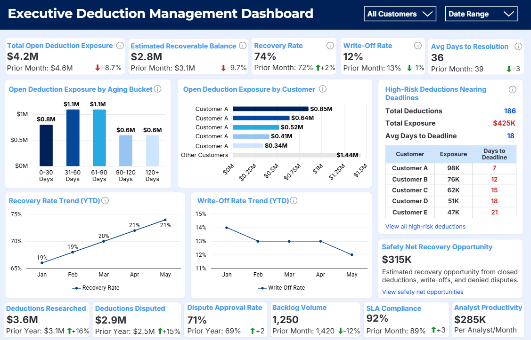The height and width of the screenshot is (340, 531).
Task: Open the Date Range dropdown
Action: (x=481, y=14)
